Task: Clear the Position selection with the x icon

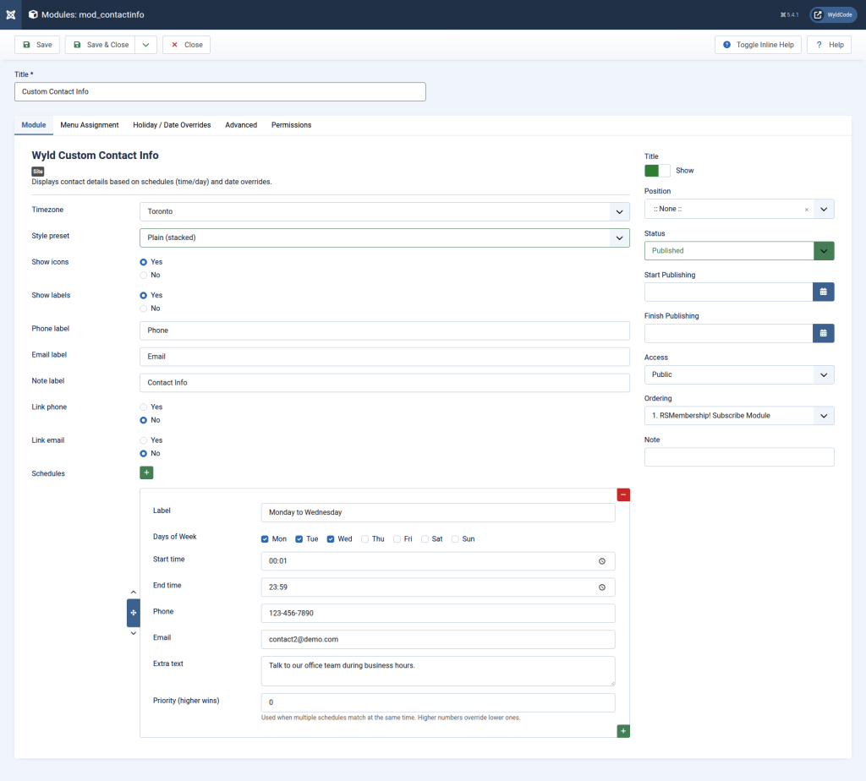Action: (x=805, y=208)
